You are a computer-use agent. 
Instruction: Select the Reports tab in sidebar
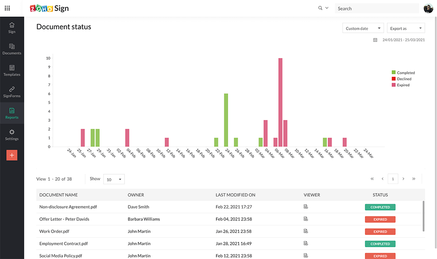point(12,114)
